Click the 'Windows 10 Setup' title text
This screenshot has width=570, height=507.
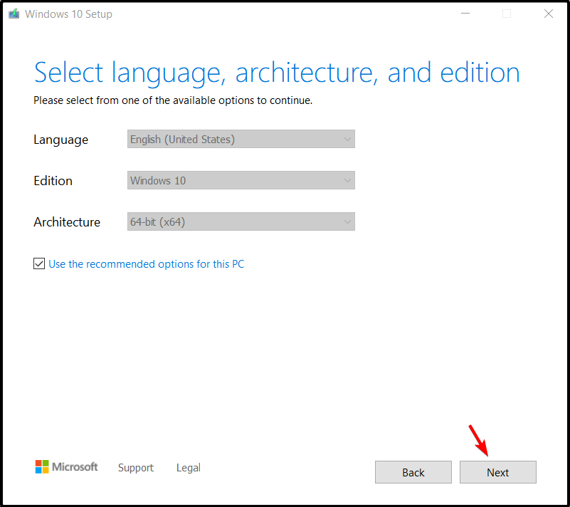[68, 14]
